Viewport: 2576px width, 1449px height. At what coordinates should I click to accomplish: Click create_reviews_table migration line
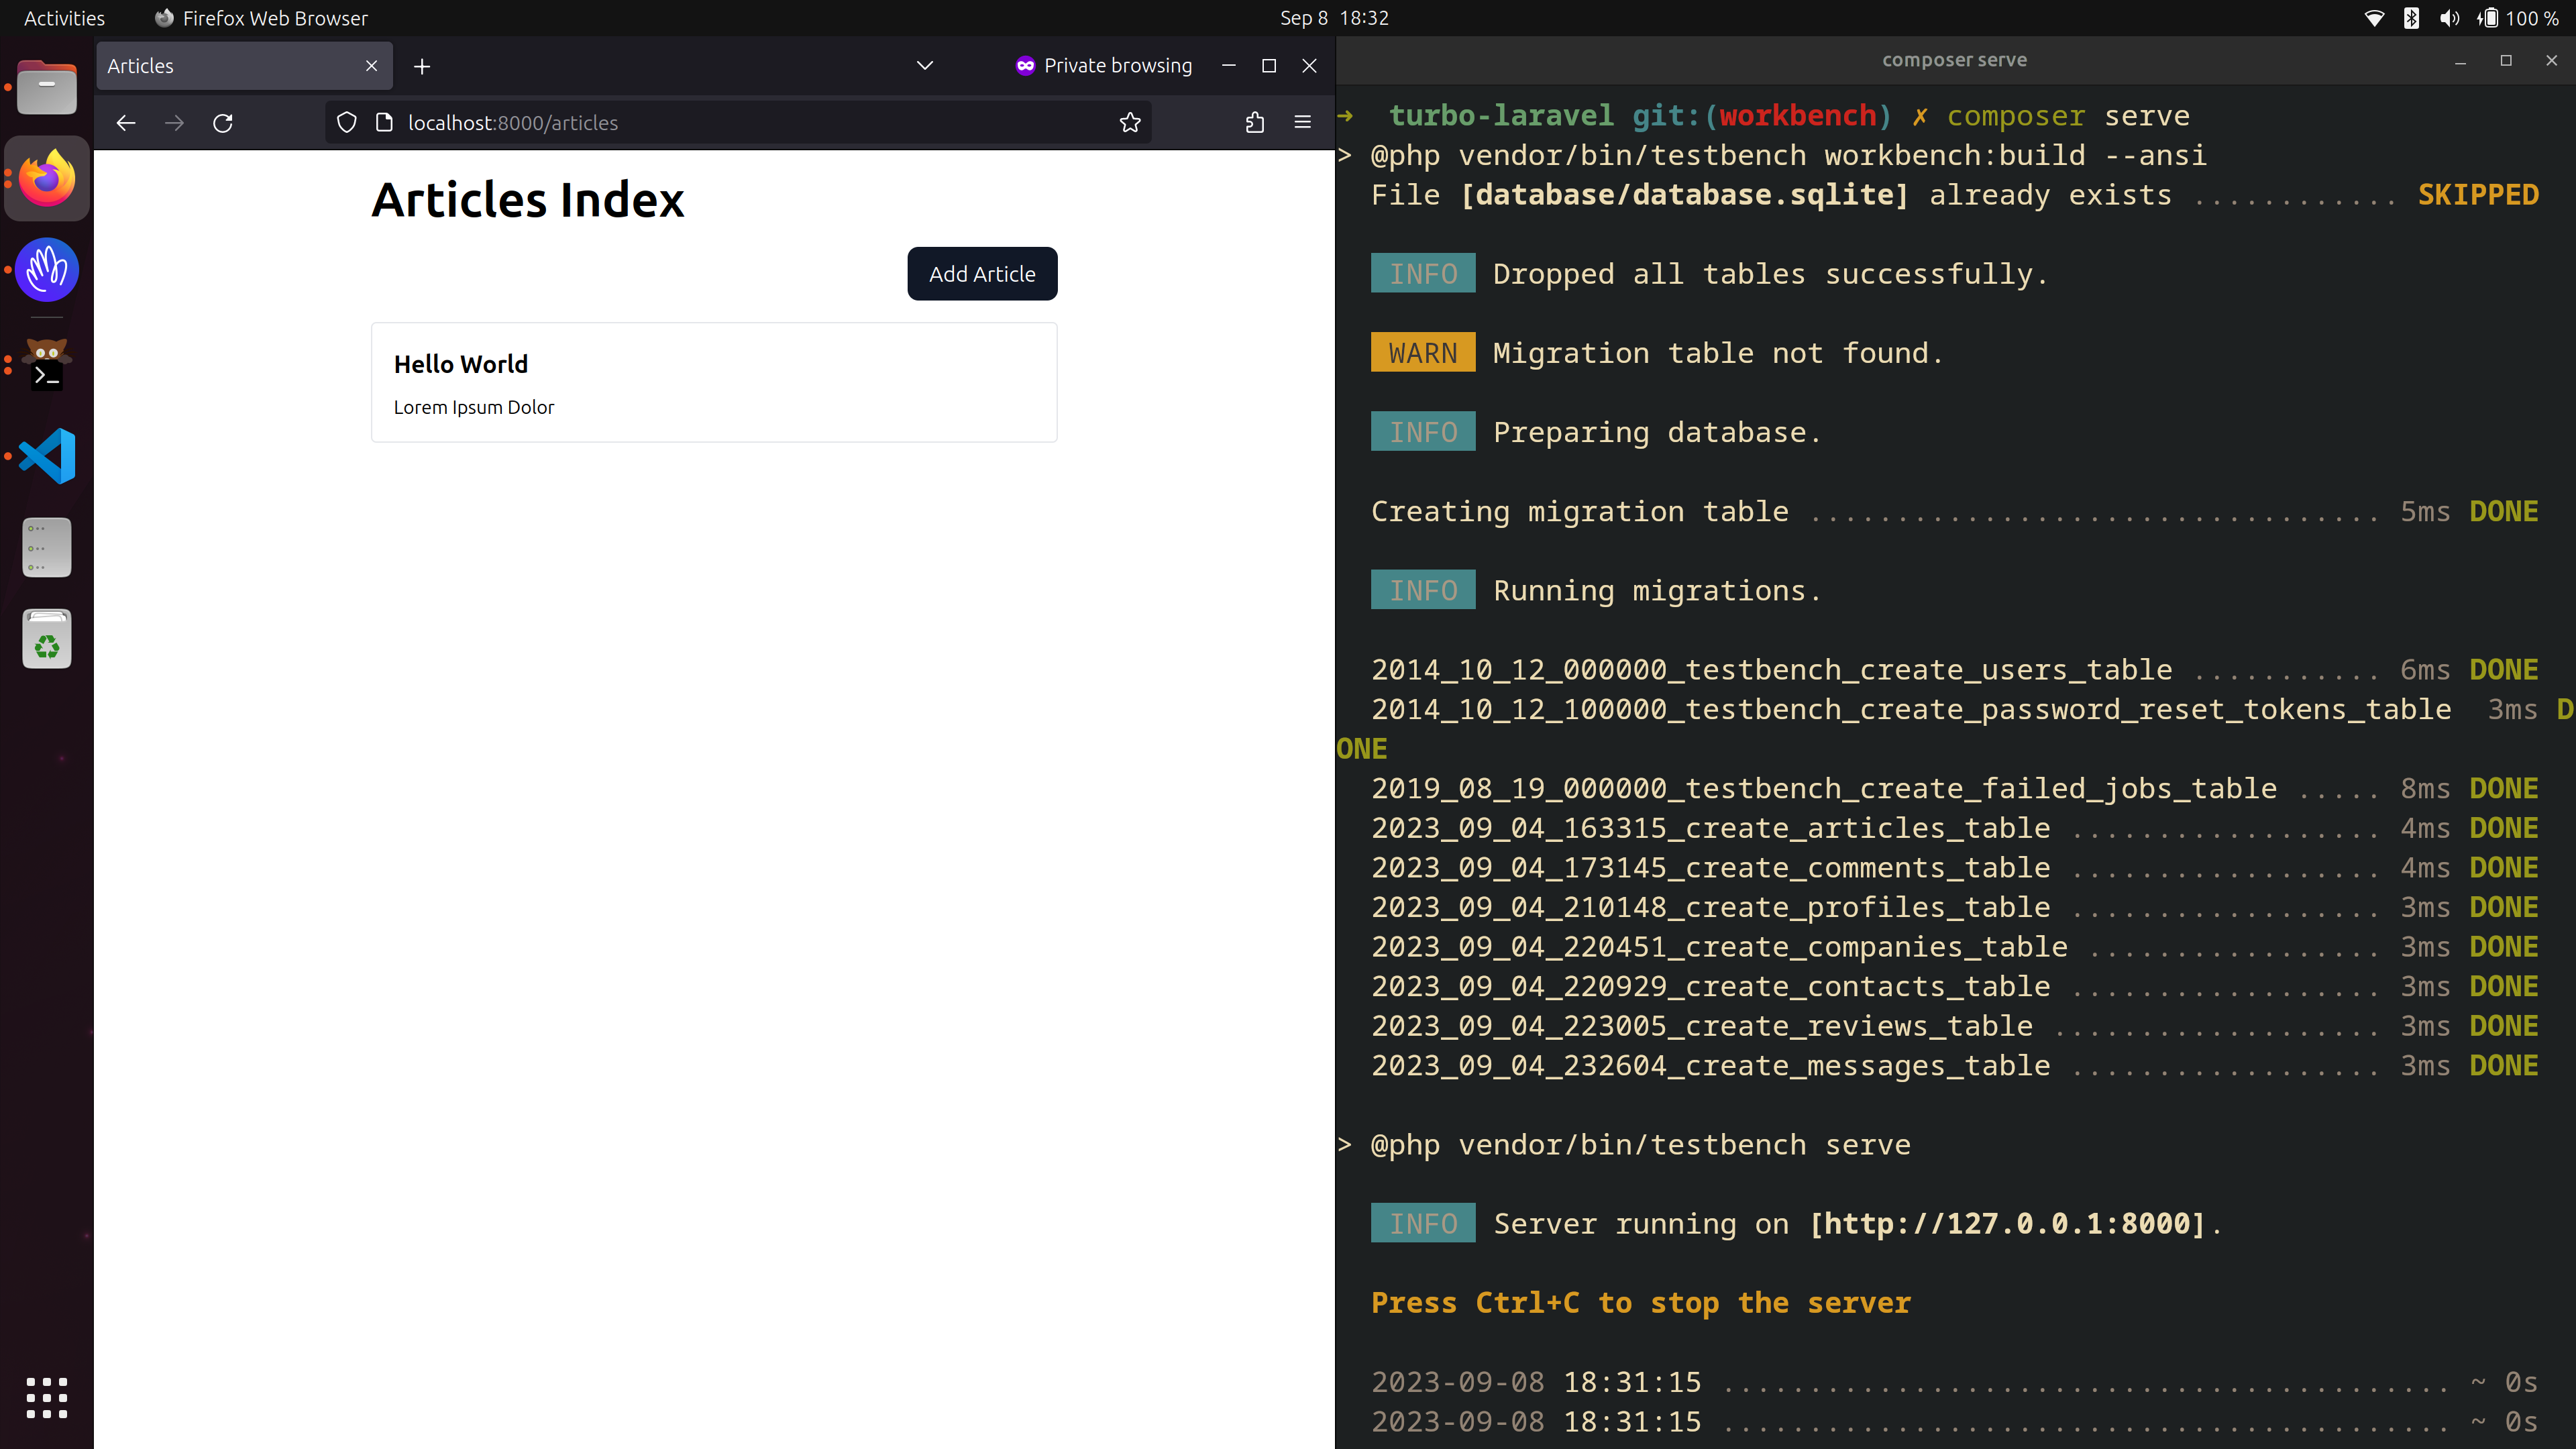[1954, 1026]
